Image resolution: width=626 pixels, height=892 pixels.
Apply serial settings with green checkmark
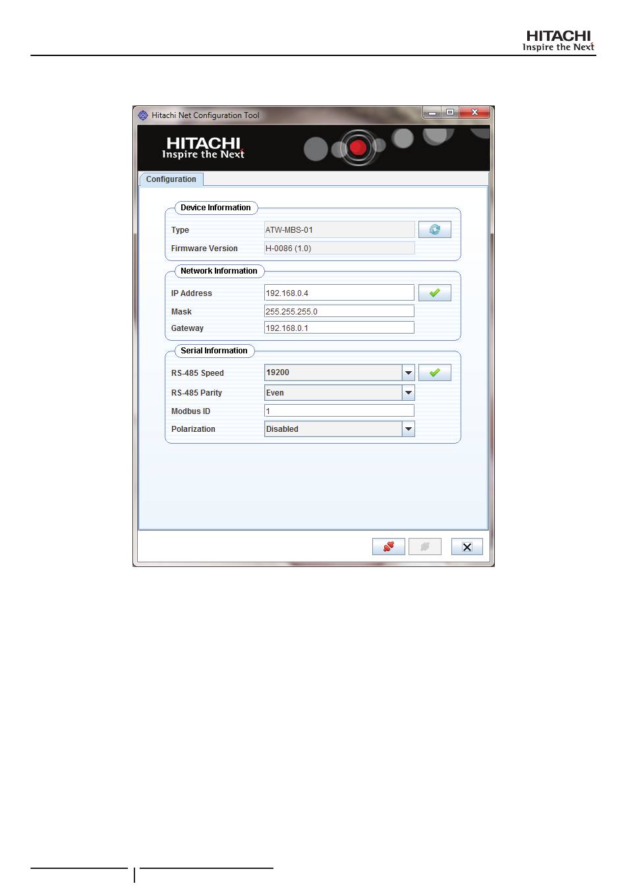435,372
